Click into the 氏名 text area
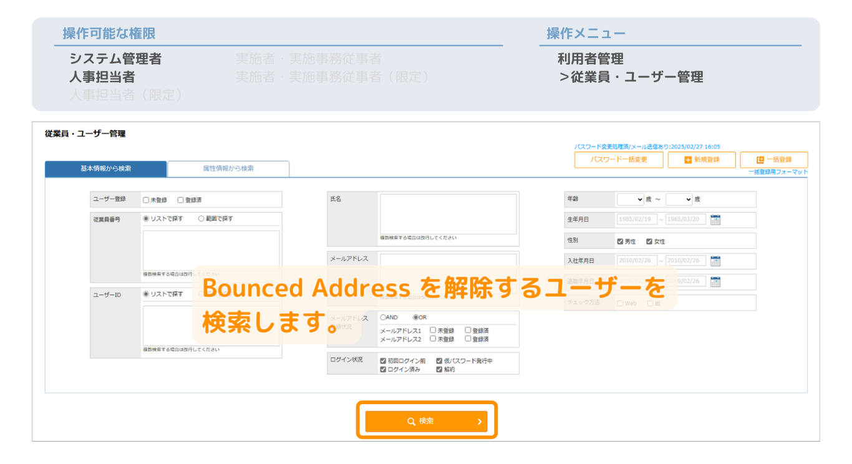This screenshot has width=852, height=464. point(448,214)
